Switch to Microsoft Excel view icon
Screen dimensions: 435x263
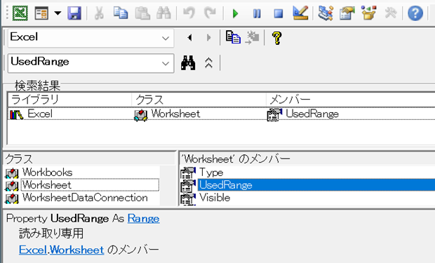(x=20, y=13)
